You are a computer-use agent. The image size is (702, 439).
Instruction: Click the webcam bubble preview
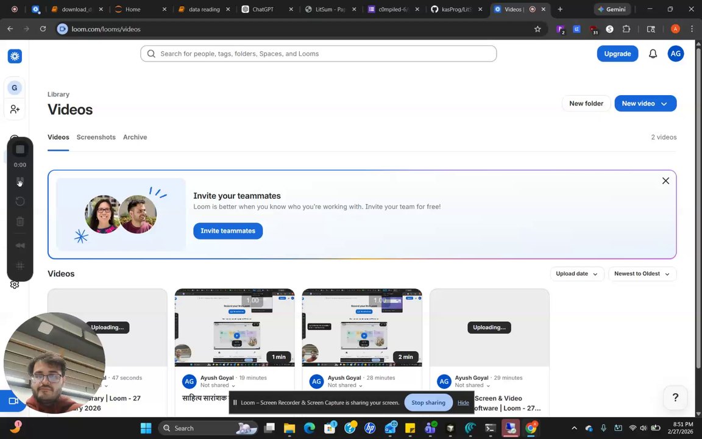click(x=54, y=363)
